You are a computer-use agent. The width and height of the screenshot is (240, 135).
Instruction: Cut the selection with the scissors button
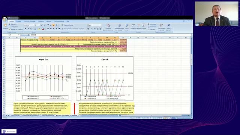pyautogui.click(x=13, y=24)
